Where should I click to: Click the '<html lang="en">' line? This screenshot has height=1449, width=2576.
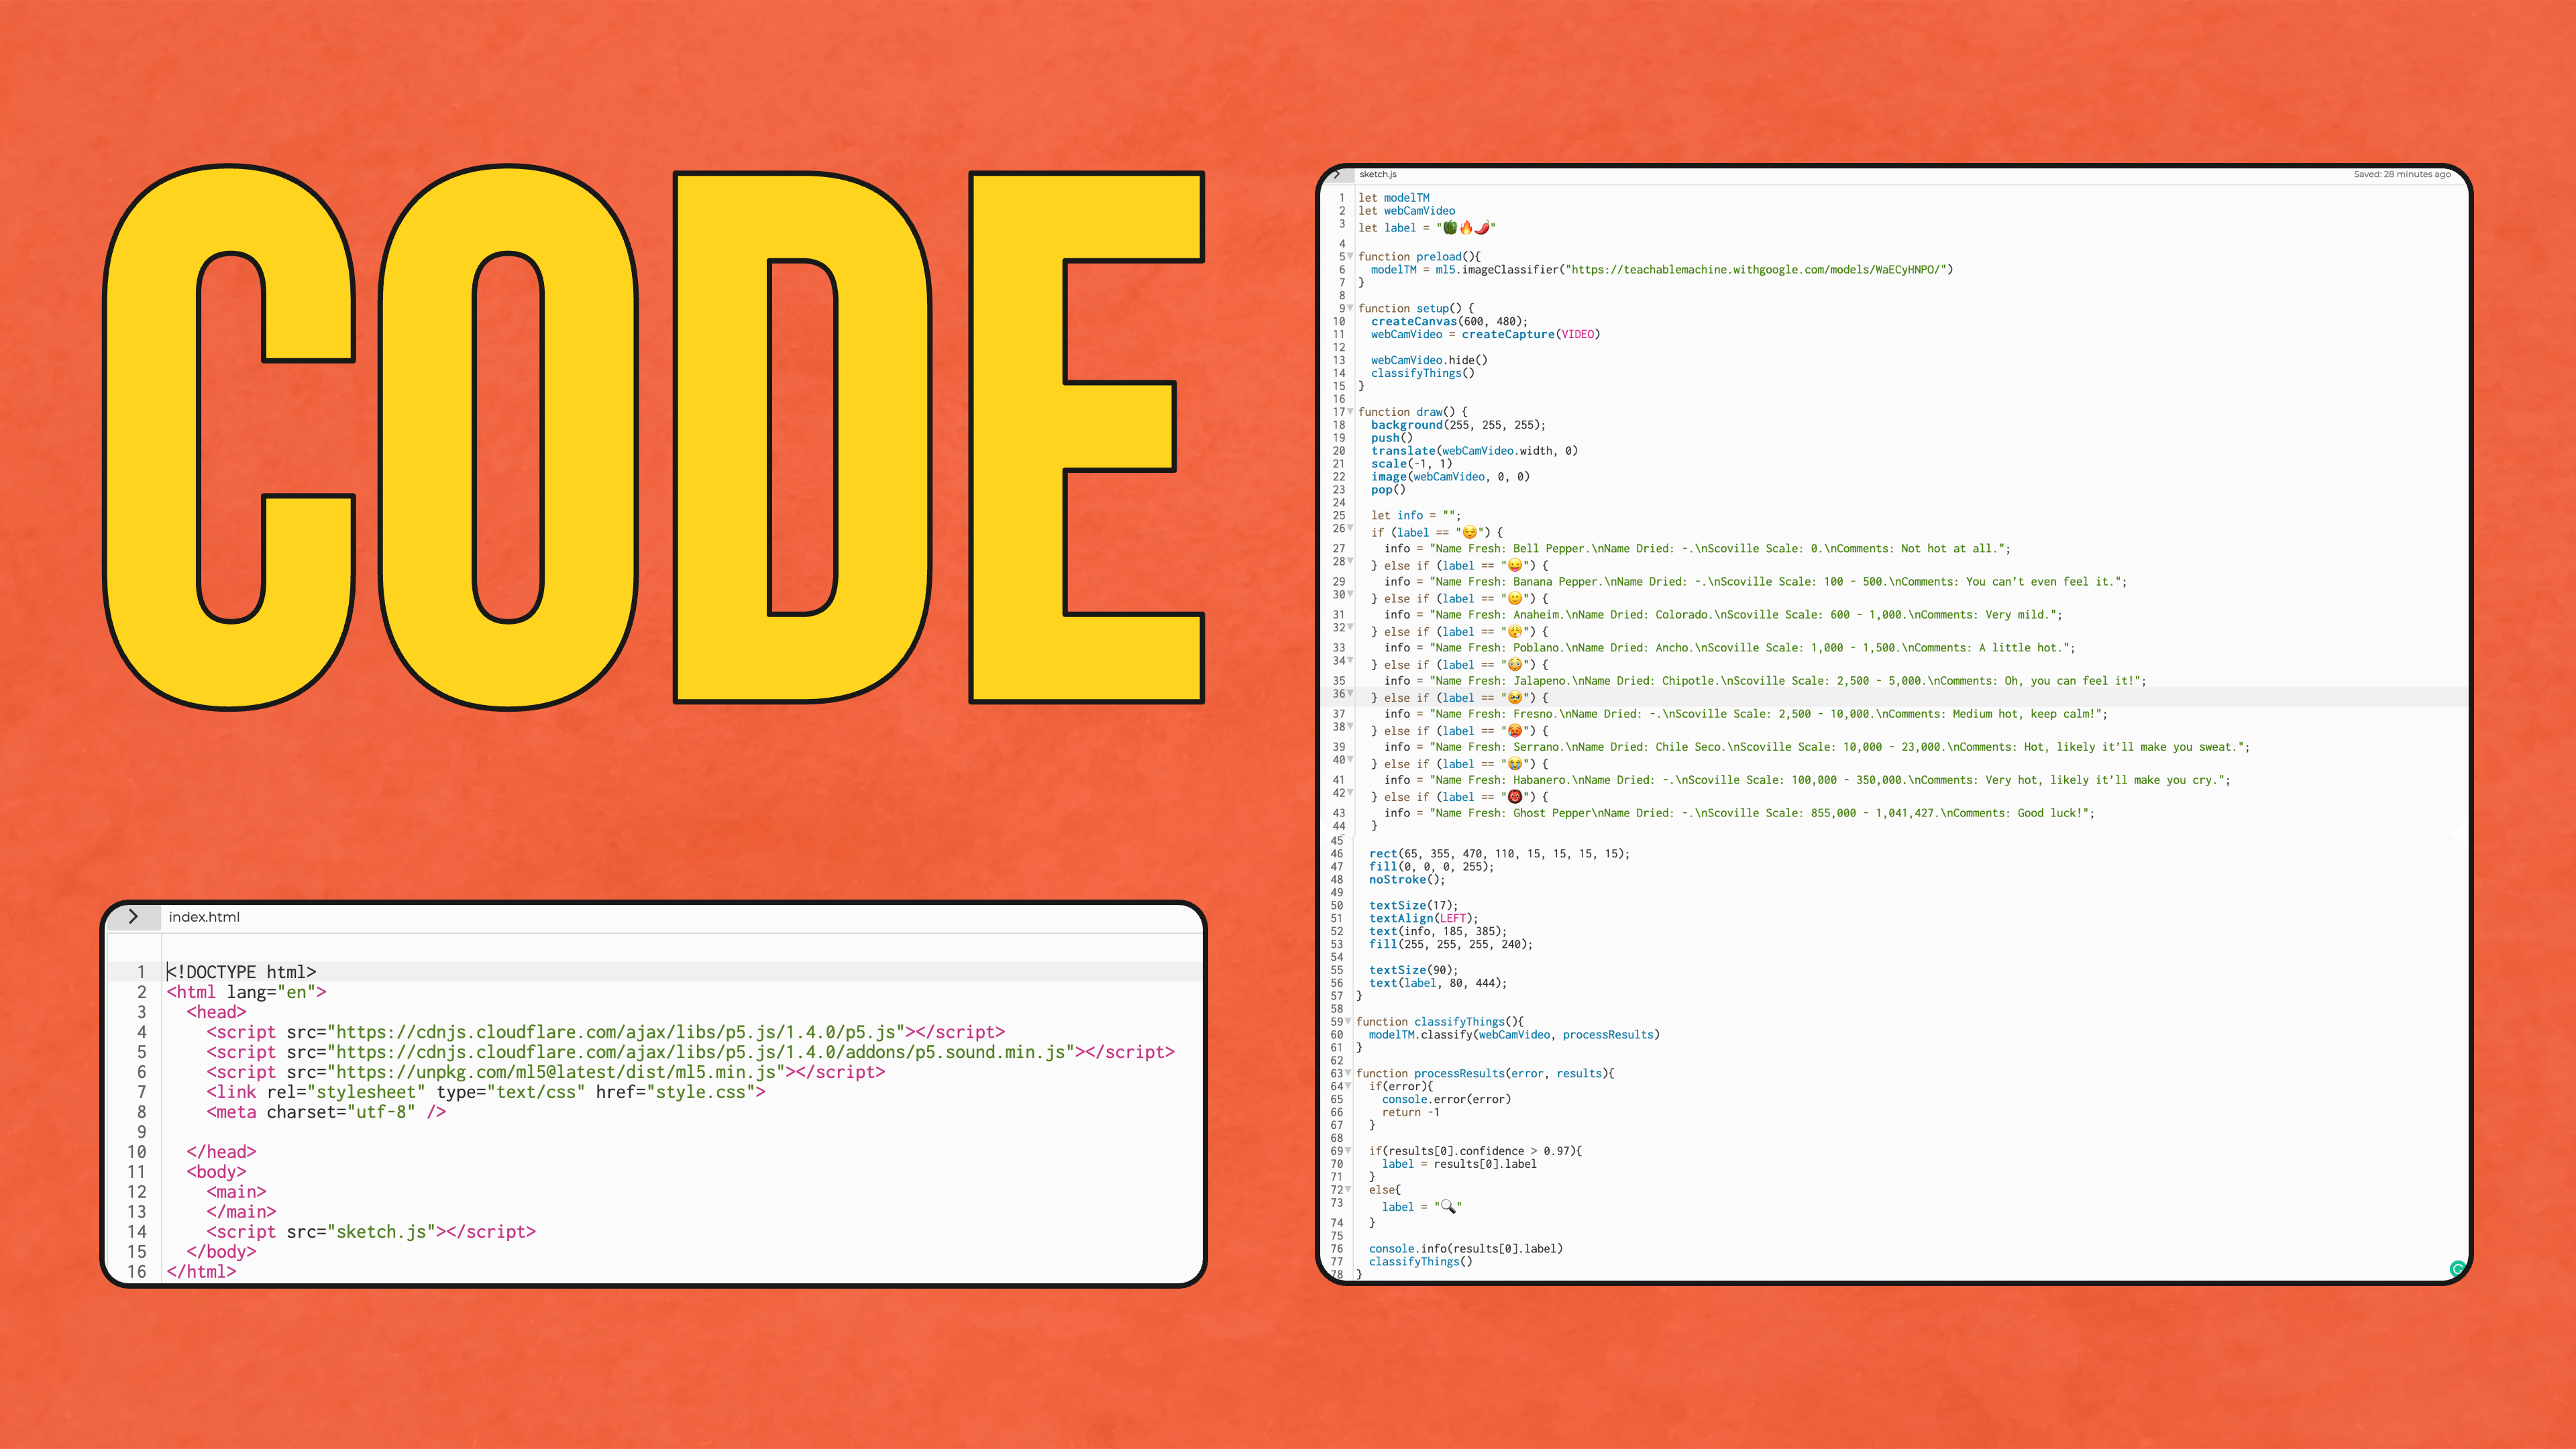tap(246, 992)
